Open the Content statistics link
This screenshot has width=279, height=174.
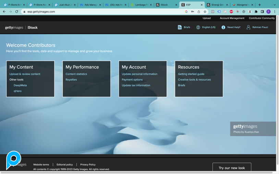[76, 74]
